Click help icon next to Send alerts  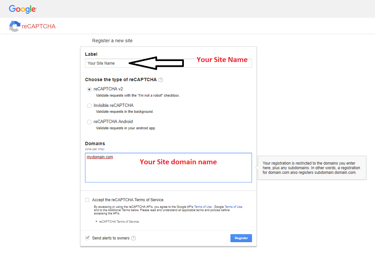[x=134, y=238]
